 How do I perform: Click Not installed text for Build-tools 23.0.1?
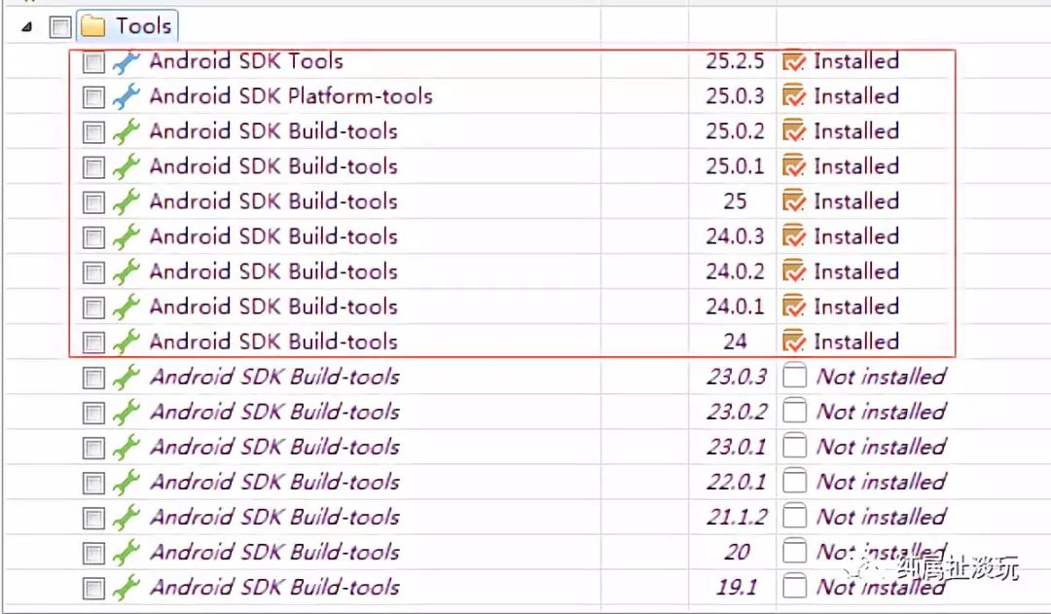[881, 447]
